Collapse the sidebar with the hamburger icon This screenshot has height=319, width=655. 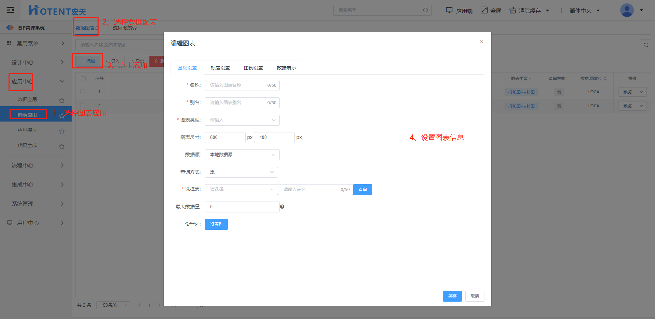click(x=10, y=10)
